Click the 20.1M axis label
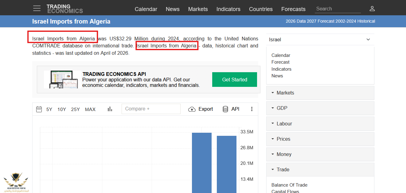 [x=247, y=163]
